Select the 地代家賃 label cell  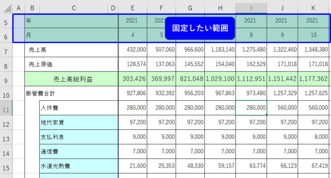[x=79, y=123]
